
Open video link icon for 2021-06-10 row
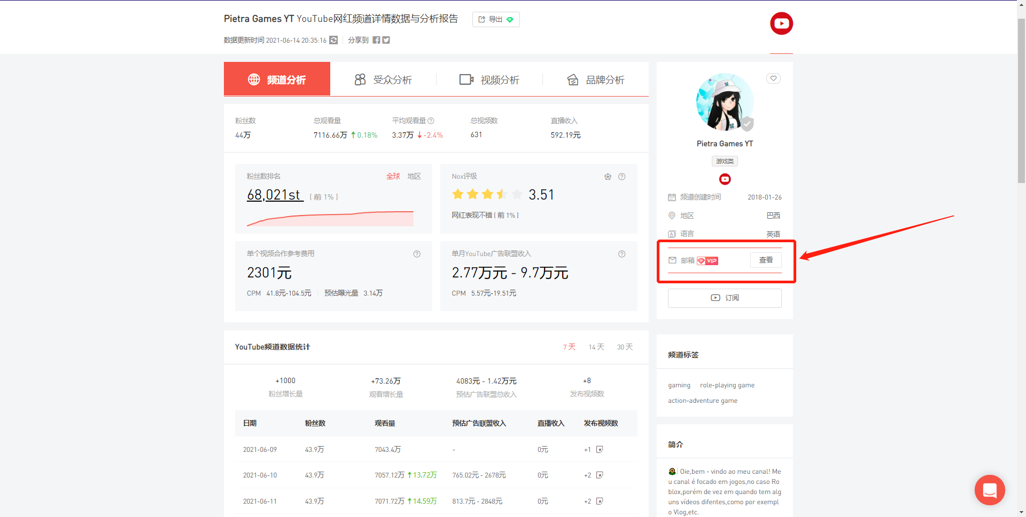600,475
